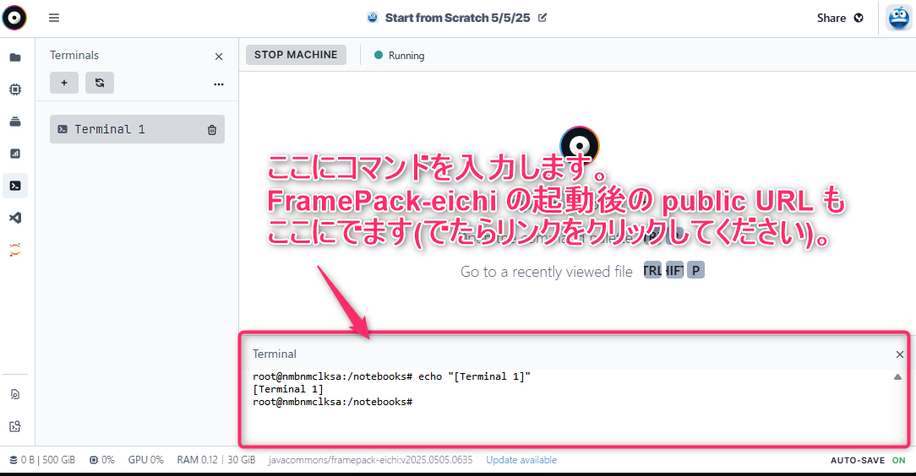This screenshot has height=476, width=916.
Task: Click the RAM 0.12 | 30 GiB entry
Action: click(216, 460)
